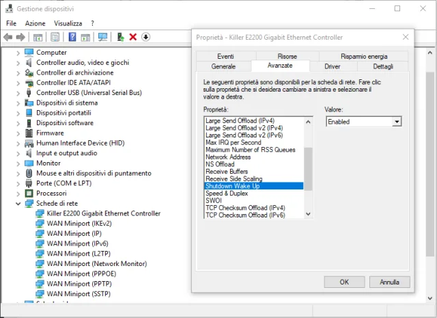Collapse the Schede di rete node

pyautogui.click(x=18, y=204)
